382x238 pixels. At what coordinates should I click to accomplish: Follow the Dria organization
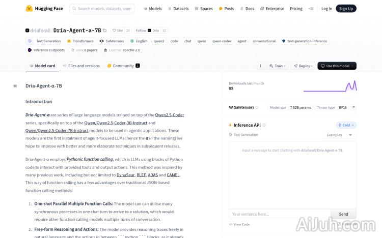pyautogui.click(x=141, y=31)
